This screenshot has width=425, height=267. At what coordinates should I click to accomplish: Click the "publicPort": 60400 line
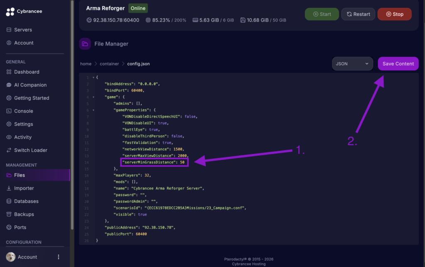[126, 234]
